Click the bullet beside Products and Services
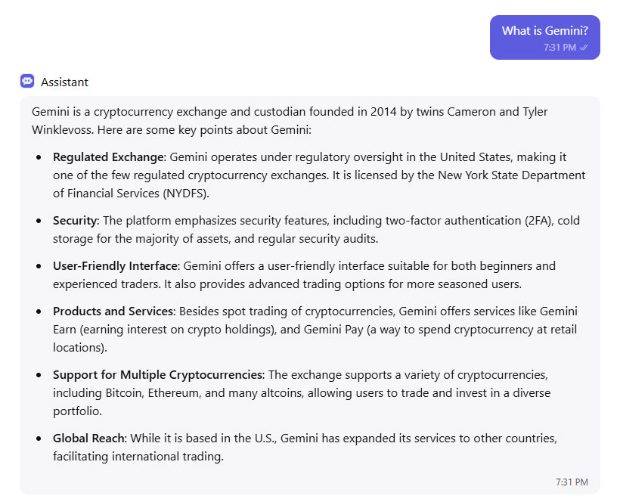The image size is (620, 499). (39, 311)
